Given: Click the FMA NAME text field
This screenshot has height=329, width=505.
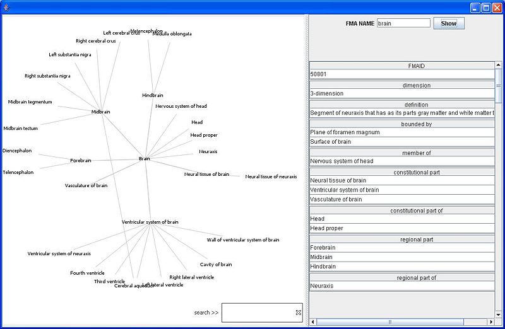Looking at the screenshot, I should coord(403,23).
